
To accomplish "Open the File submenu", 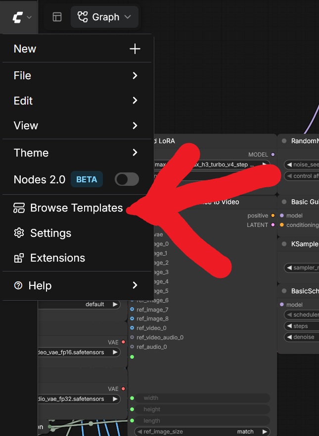I will click(x=77, y=76).
